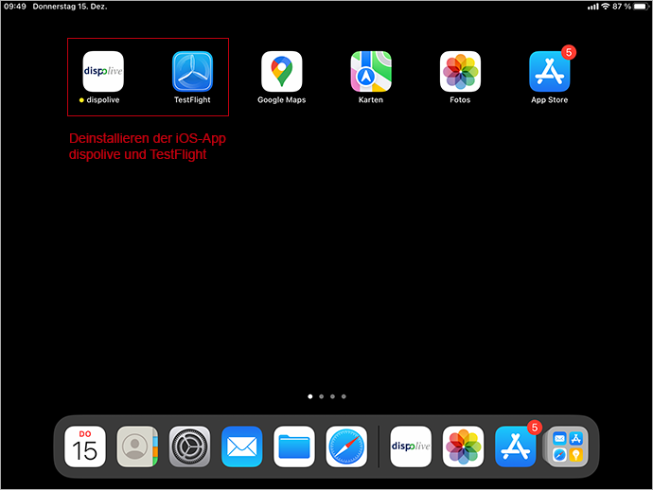Tap the Google Maps label text

[x=281, y=100]
